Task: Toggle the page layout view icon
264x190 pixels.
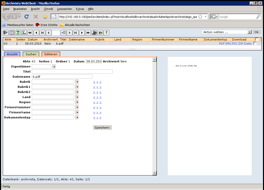Action: coord(12,33)
